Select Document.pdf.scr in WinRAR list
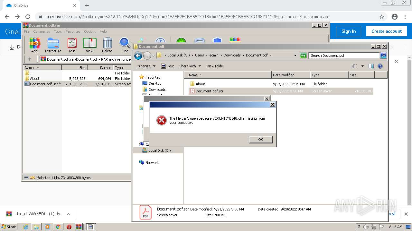This screenshot has height=231, width=412. pyautogui.click(x=77, y=84)
